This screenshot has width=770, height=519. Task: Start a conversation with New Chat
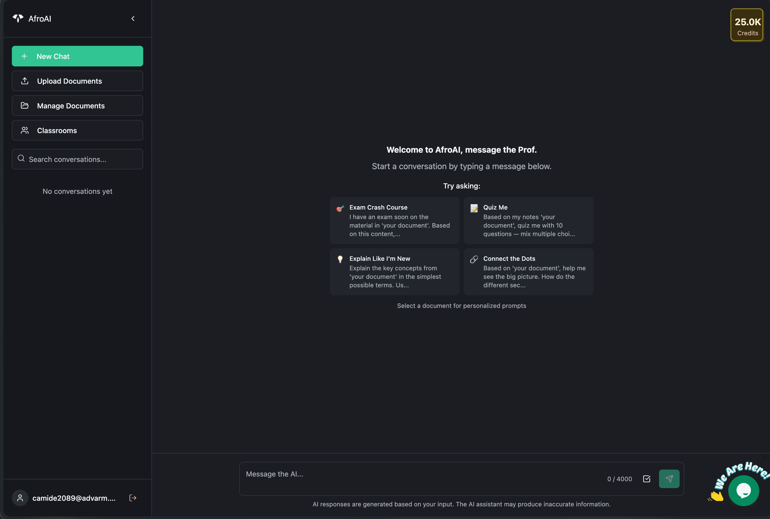click(x=77, y=56)
